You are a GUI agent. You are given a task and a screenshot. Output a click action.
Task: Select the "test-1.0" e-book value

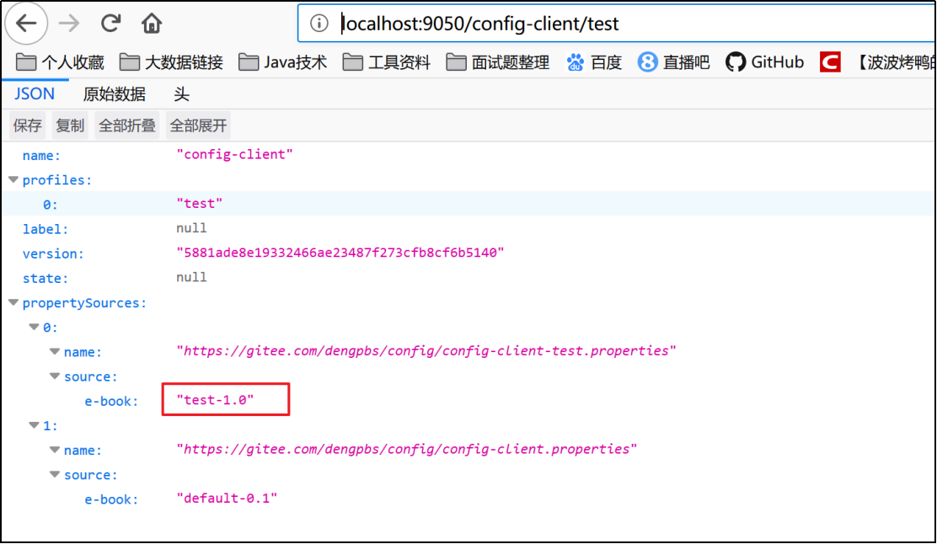[215, 400]
